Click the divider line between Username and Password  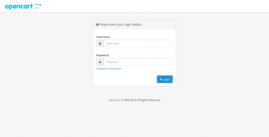[134, 50]
